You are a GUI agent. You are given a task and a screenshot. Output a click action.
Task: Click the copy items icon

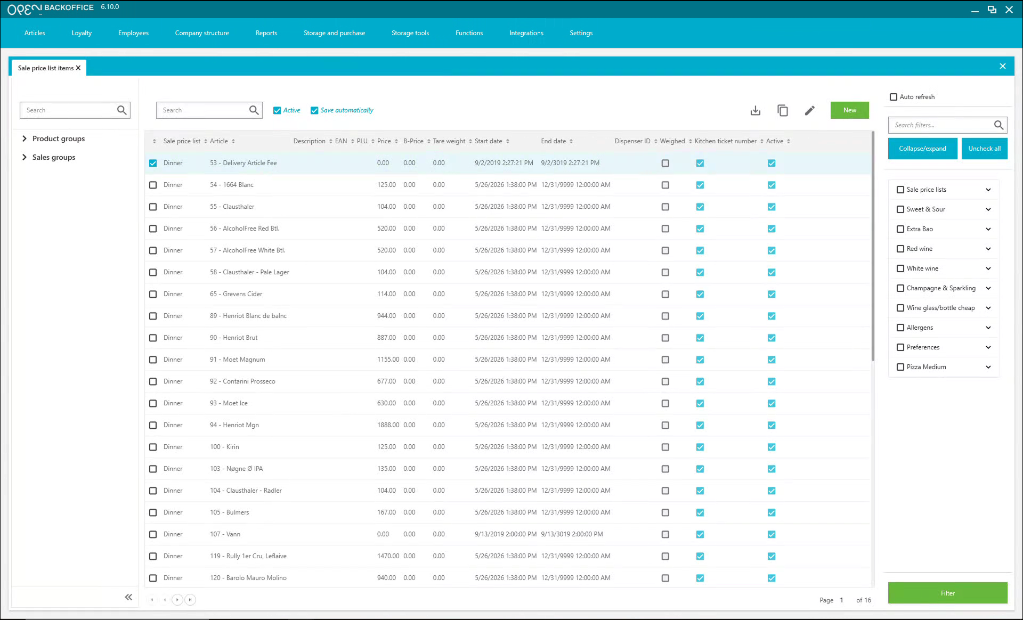[782, 110]
